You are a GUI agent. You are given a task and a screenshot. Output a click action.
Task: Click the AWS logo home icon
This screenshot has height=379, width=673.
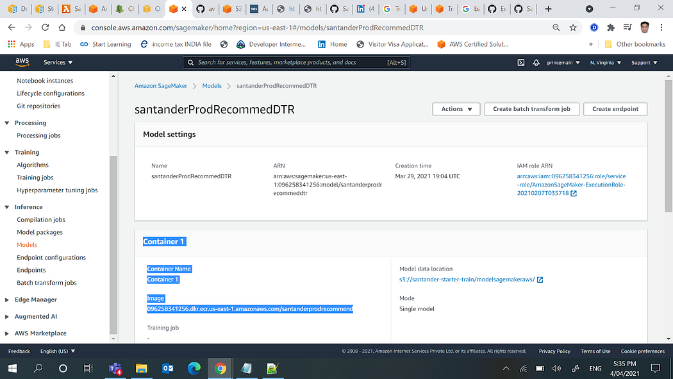(x=22, y=62)
